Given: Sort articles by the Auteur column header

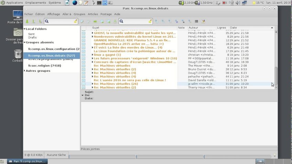Looking at the screenshot, I should click(x=202, y=28).
